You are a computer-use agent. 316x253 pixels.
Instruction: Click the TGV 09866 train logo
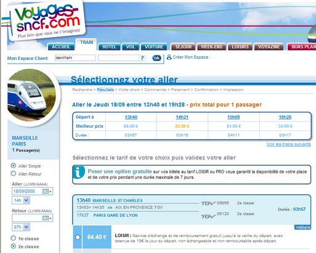click(x=208, y=203)
